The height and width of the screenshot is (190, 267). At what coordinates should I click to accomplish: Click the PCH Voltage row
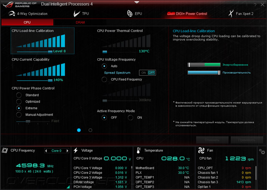[100, 187]
